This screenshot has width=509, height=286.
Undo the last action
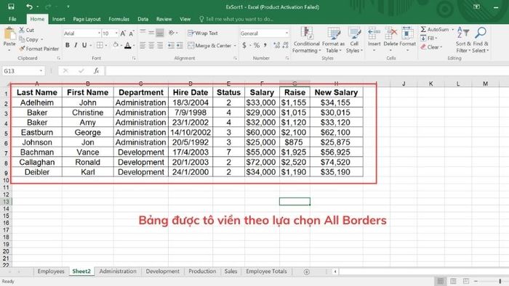point(29,7)
